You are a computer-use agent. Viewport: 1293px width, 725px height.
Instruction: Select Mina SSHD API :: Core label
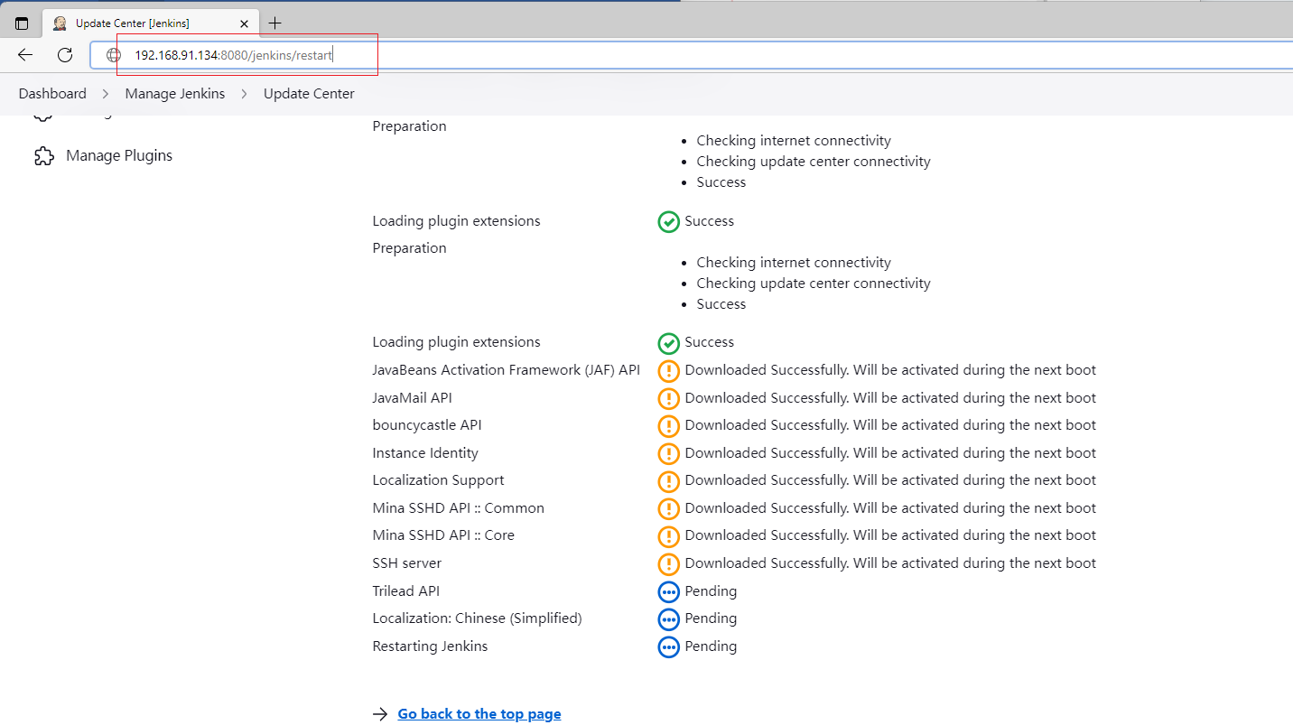click(443, 535)
